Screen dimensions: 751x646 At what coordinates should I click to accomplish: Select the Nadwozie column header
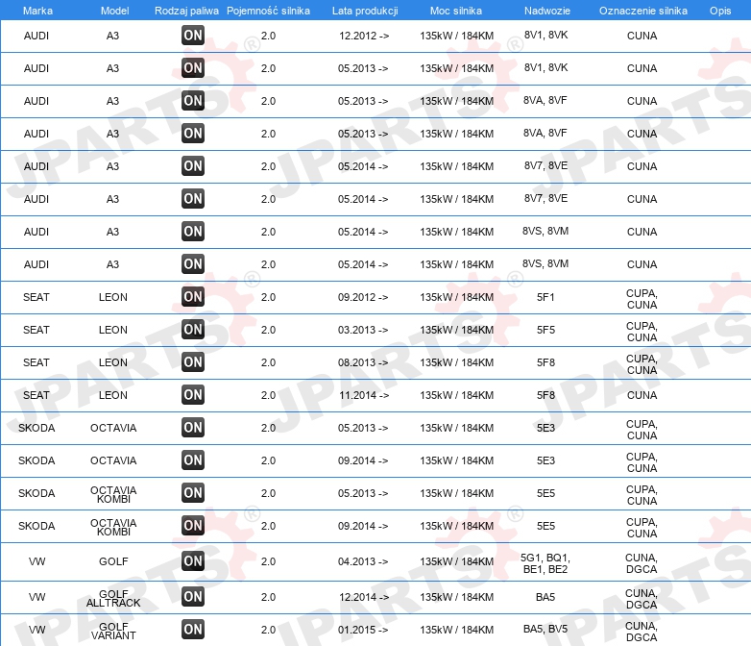pyautogui.click(x=547, y=11)
